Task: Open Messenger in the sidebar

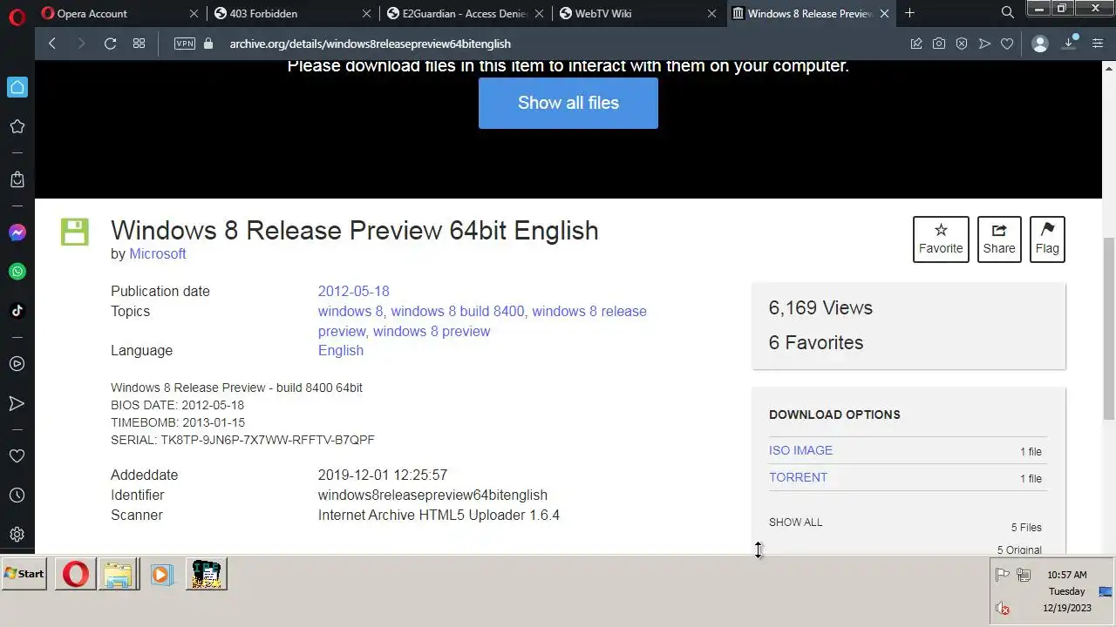Action: (x=17, y=233)
